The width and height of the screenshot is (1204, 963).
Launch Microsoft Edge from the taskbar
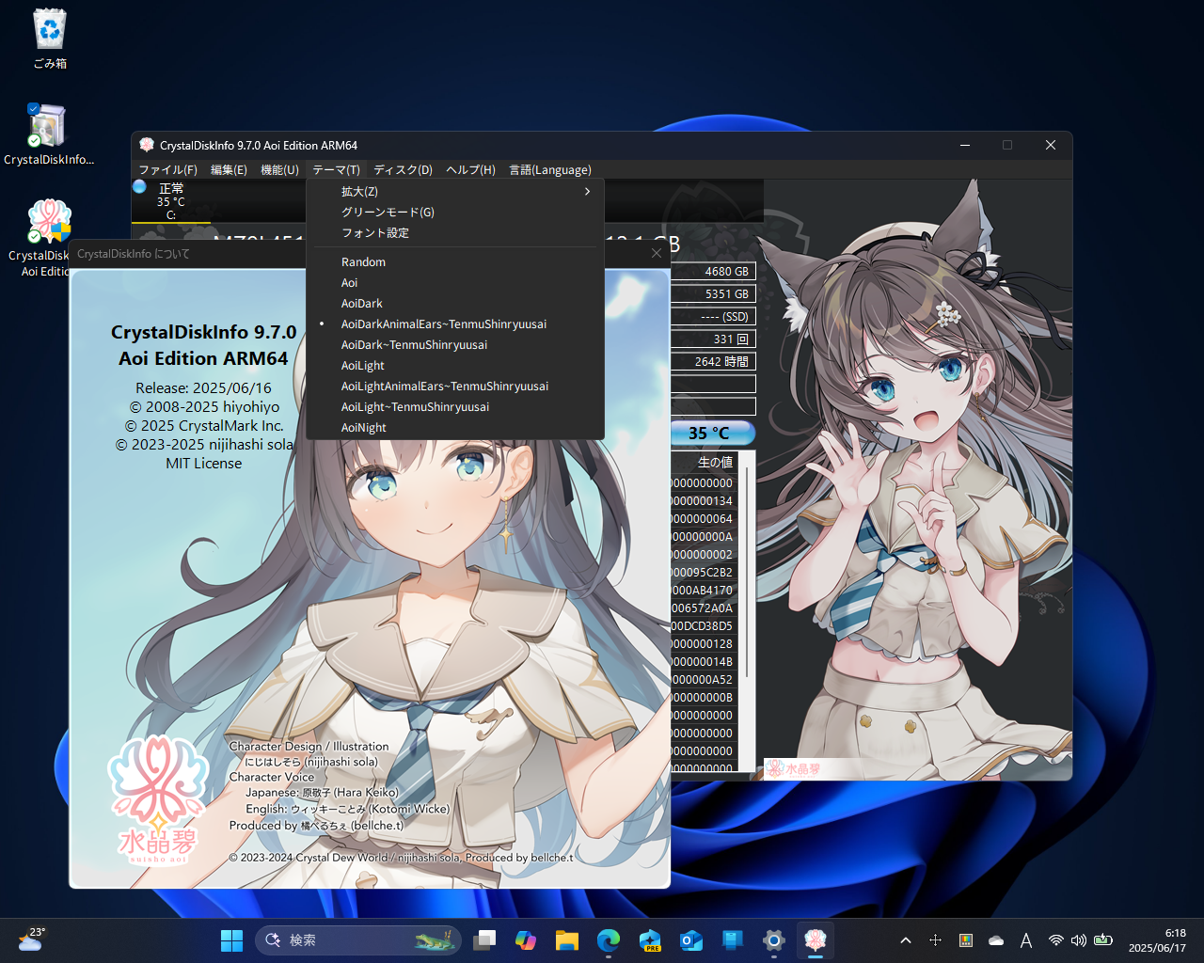pos(609,940)
